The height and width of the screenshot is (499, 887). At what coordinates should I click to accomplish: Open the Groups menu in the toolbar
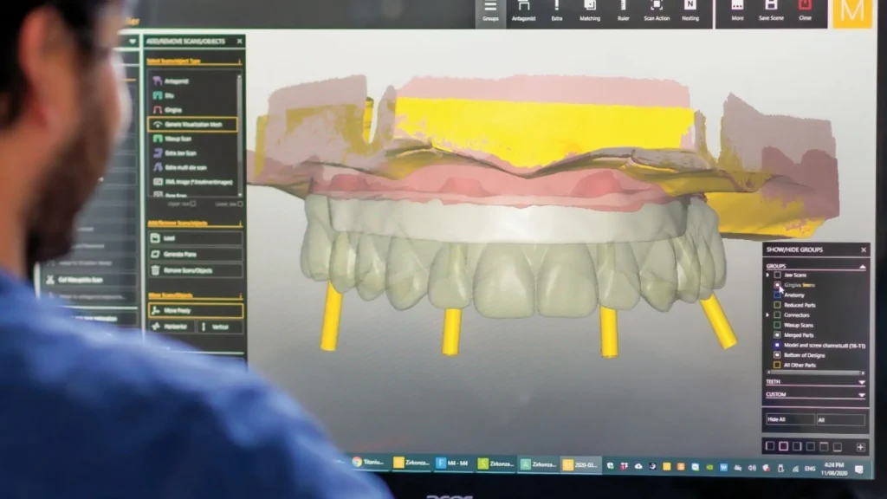(490, 10)
